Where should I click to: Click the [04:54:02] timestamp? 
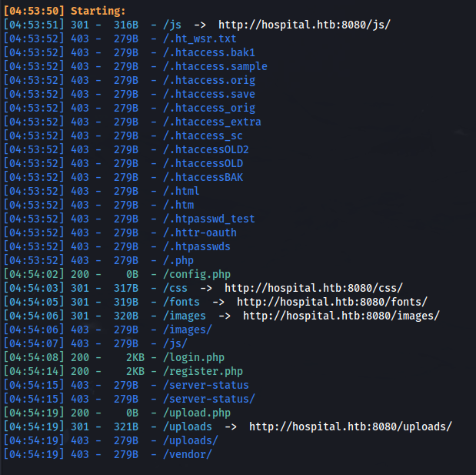(x=34, y=274)
